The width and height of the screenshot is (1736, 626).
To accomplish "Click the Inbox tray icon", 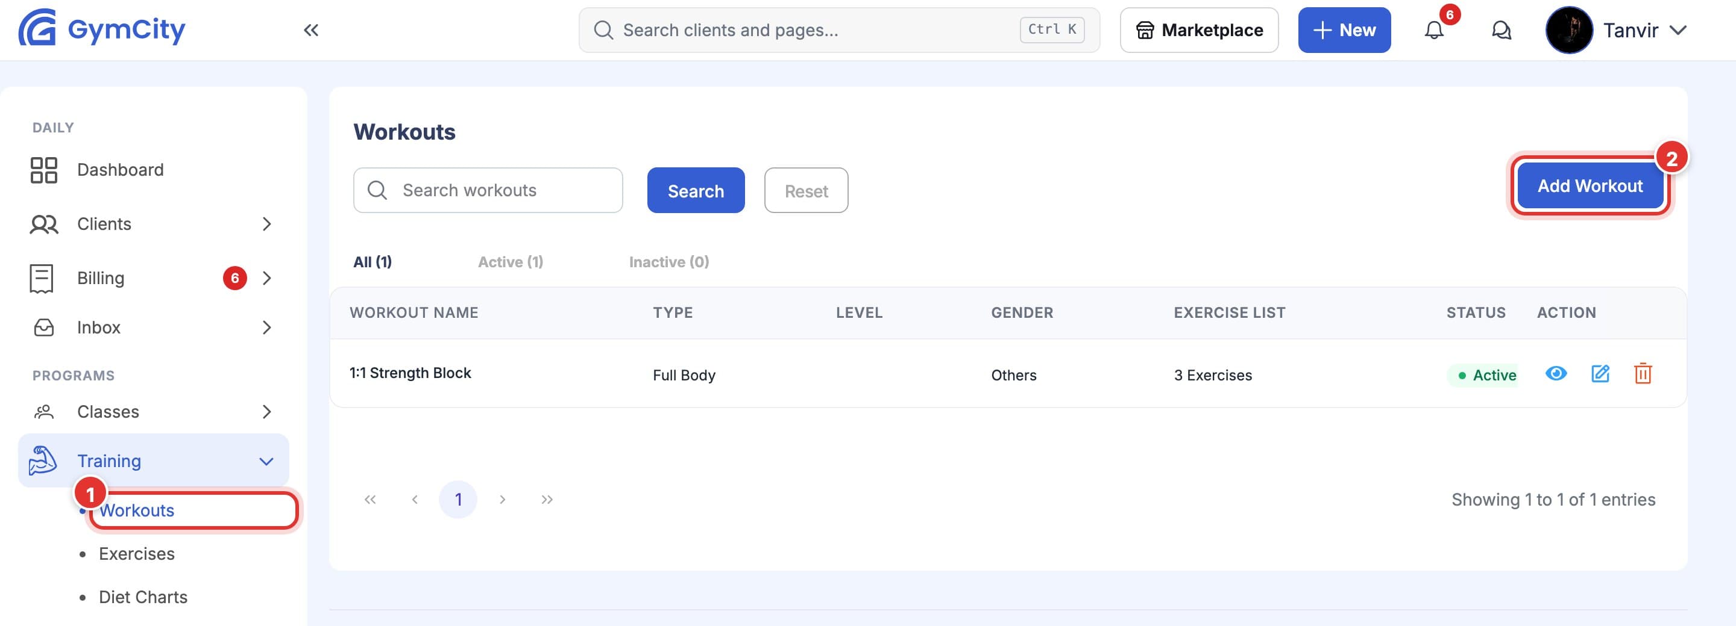I will pyautogui.click(x=44, y=328).
